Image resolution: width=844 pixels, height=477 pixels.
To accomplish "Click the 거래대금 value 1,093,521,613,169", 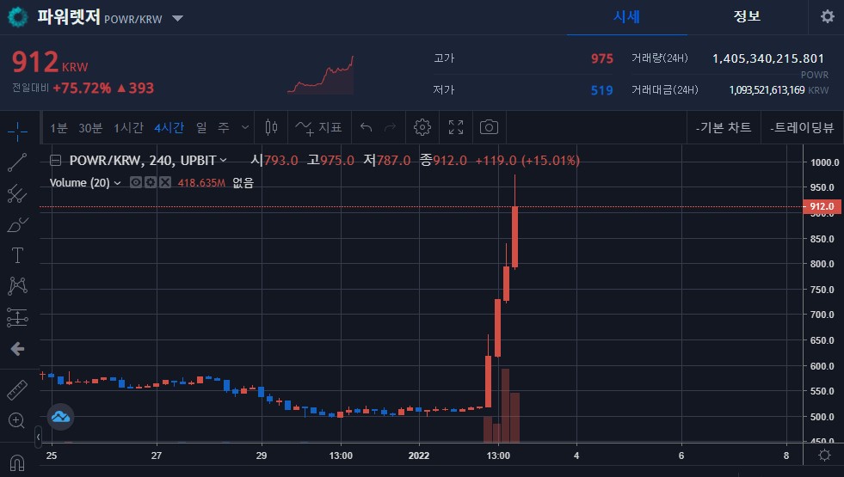I will pyautogui.click(x=767, y=90).
